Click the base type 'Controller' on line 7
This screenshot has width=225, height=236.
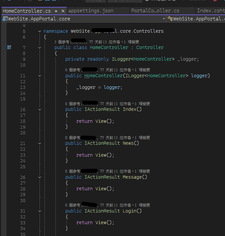click(150, 47)
